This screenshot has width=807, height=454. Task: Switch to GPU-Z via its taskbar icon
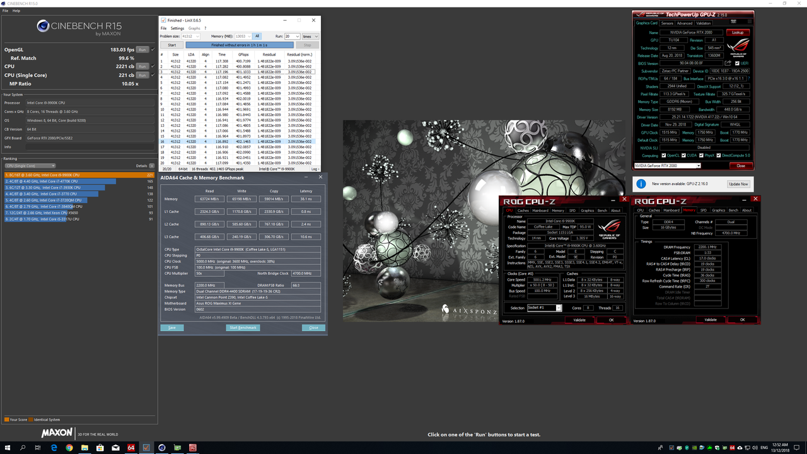point(177,448)
